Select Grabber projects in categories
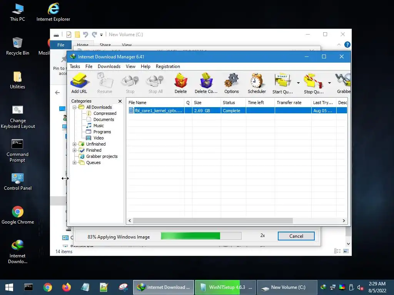This screenshot has height=295, width=394. (x=102, y=157)
